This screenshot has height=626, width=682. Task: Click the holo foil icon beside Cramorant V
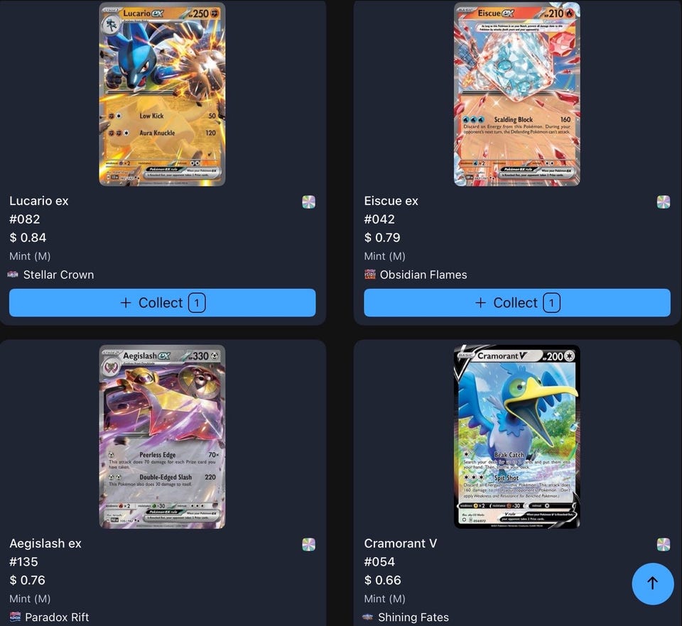(664, 544)
